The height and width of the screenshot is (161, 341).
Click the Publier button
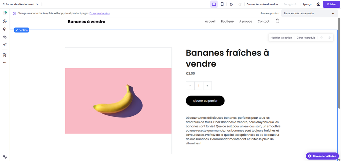pos(331,4)
